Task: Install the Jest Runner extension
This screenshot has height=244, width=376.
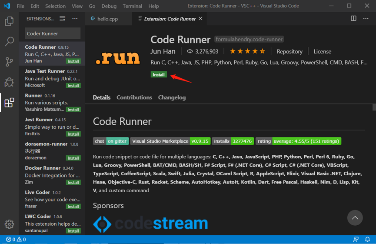Action: pyautogui.click(x=73, y=134)
